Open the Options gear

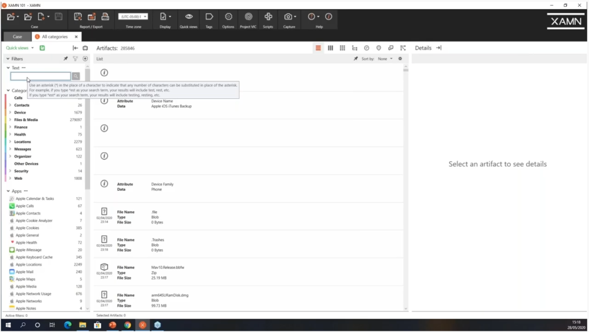[228, 17]
